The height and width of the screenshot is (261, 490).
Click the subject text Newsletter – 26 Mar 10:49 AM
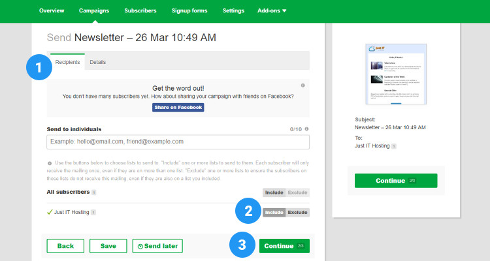click(390, 127)
